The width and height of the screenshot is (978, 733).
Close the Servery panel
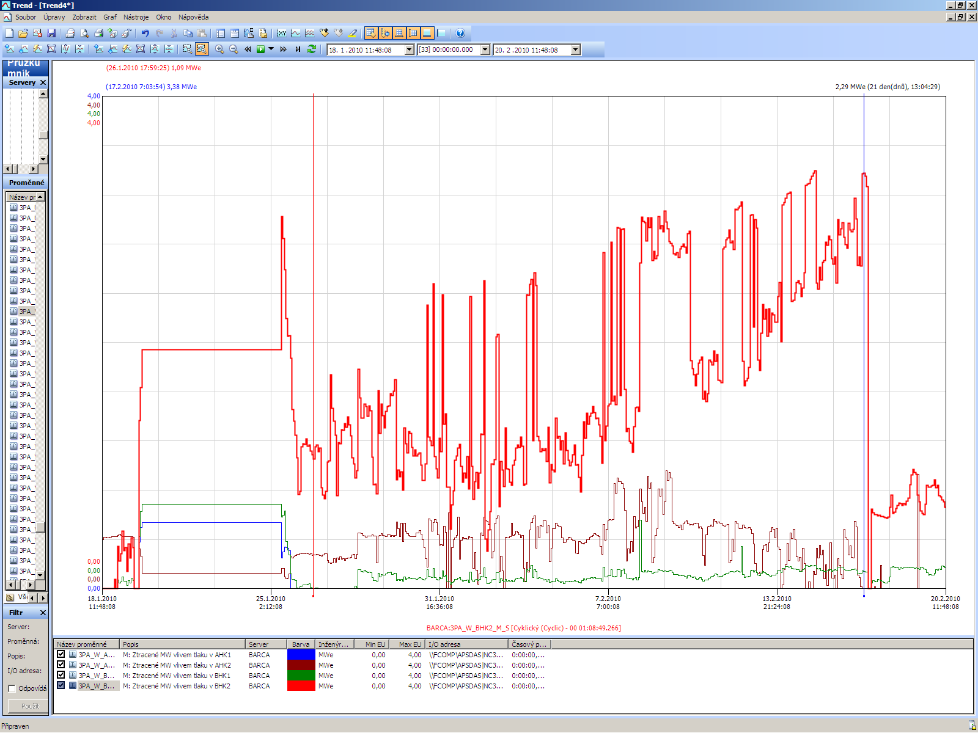pos(43,82)
